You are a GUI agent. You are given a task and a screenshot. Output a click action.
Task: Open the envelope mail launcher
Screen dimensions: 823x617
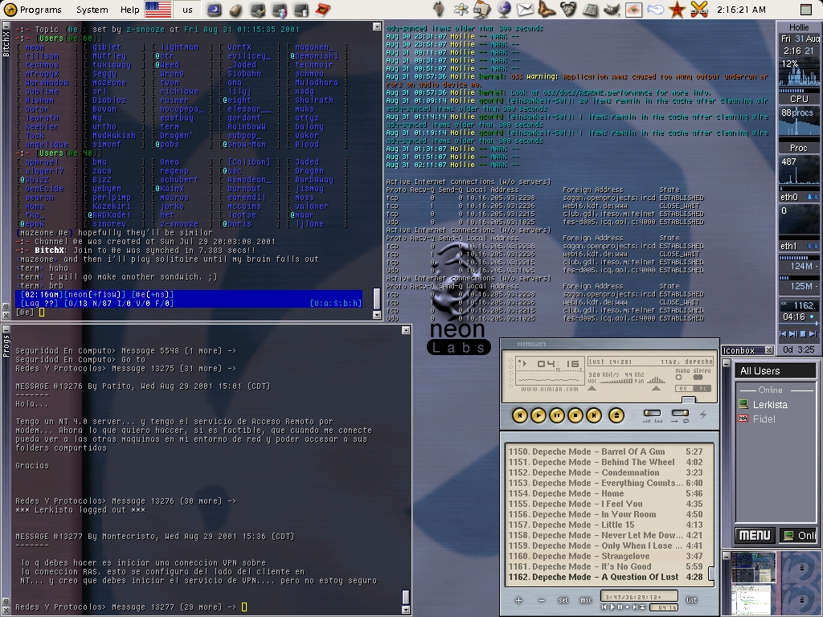click(x=525, y=10)
